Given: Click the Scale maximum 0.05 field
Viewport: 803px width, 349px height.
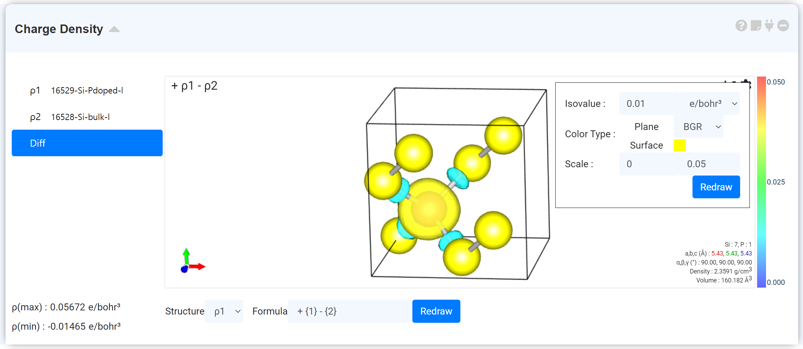Looking at the screenshot, I should [710, 164].
